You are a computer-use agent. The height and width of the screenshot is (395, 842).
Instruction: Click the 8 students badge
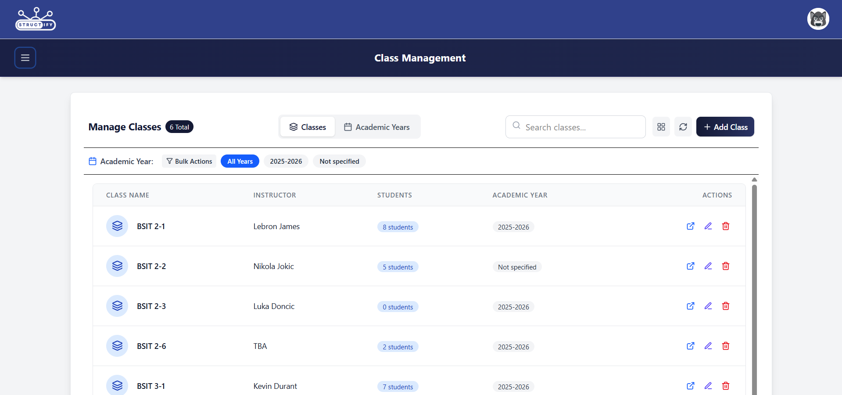coord(398,227)
